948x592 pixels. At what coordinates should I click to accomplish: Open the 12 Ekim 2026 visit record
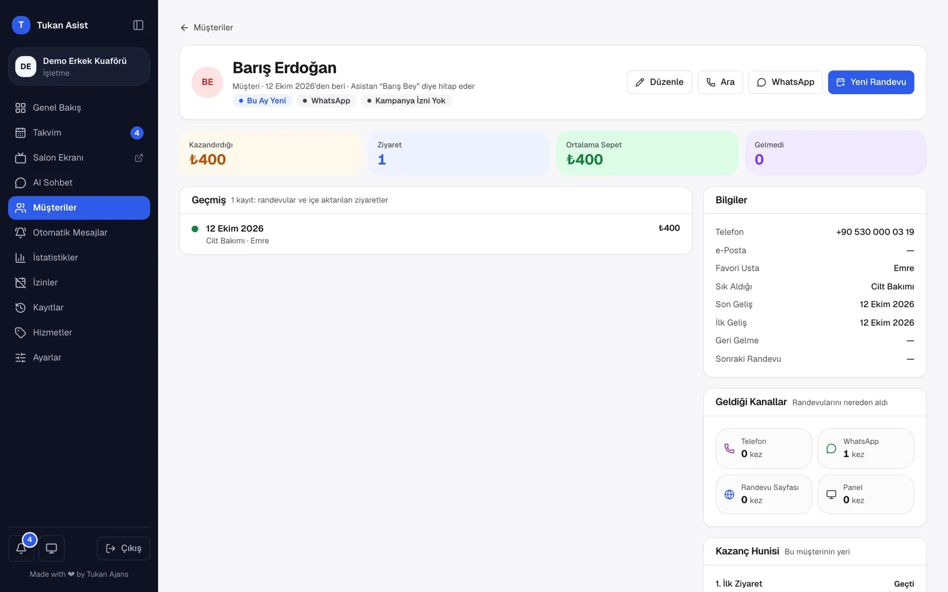[435, 234]
